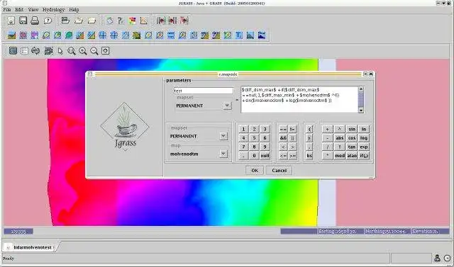This screenshot has width=454, height=267.
Task: Click the if(,,) function button
Action: [x=364, y=156]
